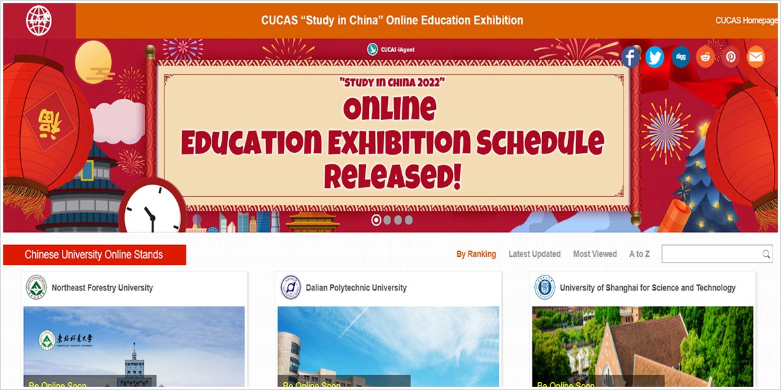
Task: Share on Twitter
Action: pos(655,57)
